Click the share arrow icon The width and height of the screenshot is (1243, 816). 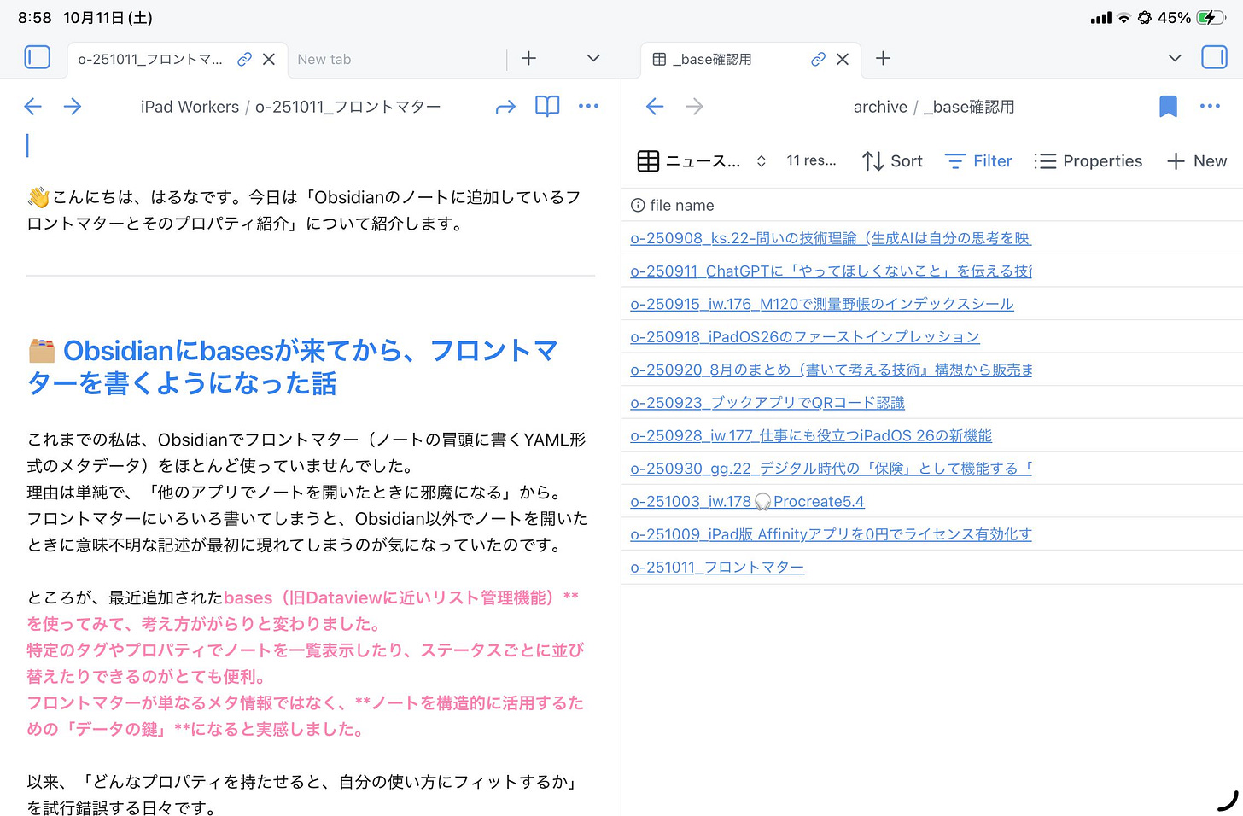[x=505, y=107]
